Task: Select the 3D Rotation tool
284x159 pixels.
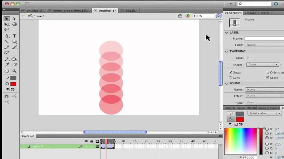Action: point(15,24)
